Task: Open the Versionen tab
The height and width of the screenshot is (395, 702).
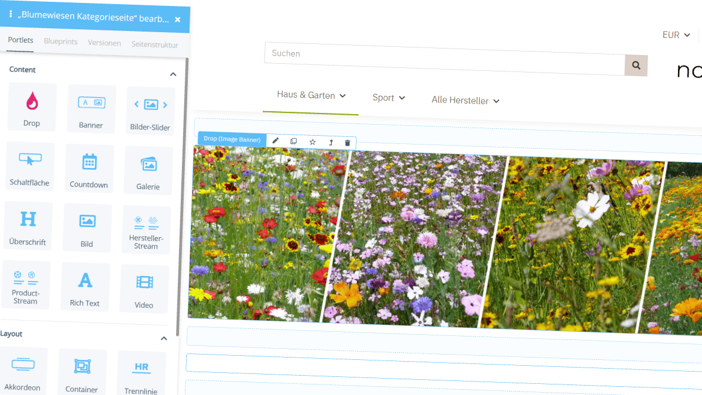Action: click(104, 43)
